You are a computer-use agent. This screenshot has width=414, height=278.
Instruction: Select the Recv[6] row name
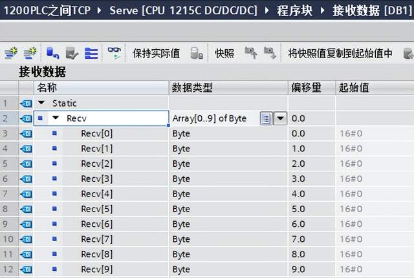(96, 224)
